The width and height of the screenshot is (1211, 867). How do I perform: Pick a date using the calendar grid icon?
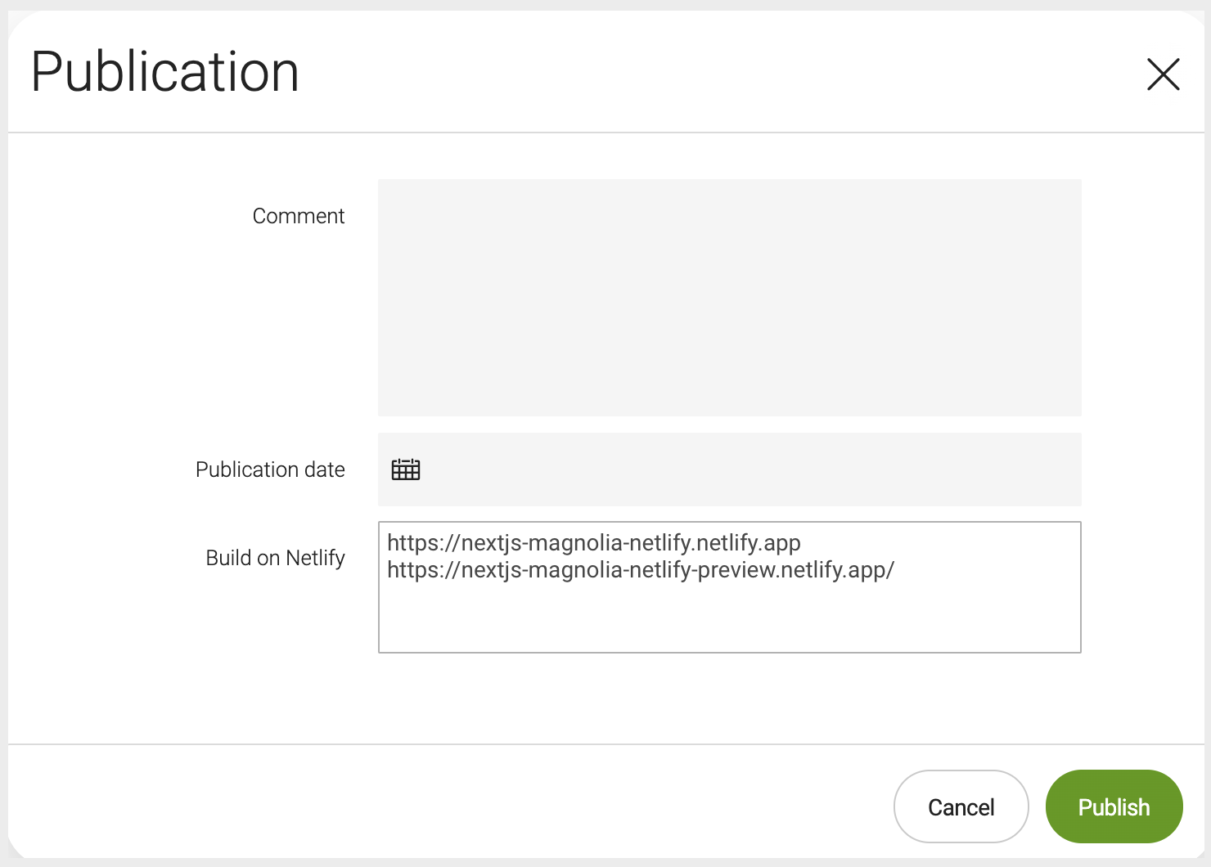[x=406, y=469]
